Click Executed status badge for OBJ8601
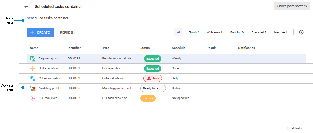 point(153,68)
